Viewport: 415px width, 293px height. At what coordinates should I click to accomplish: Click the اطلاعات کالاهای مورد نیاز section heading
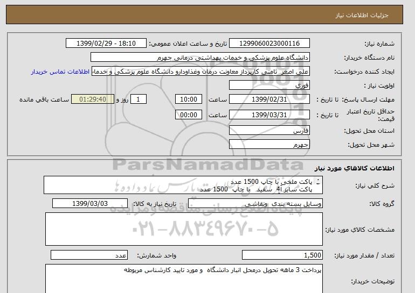click(x=354, y=168)
